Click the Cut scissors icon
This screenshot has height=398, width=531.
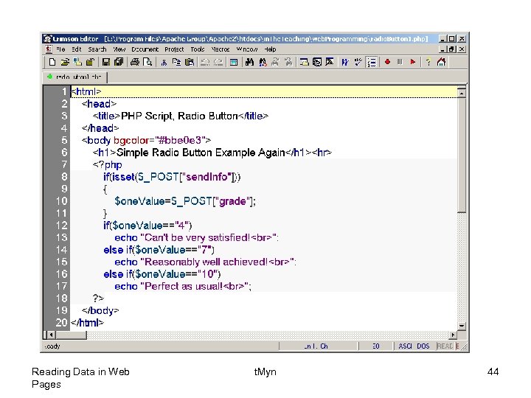click(x=164, y=62)
